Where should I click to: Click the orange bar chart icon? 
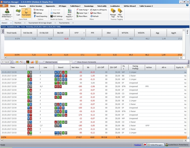[32, 62]
